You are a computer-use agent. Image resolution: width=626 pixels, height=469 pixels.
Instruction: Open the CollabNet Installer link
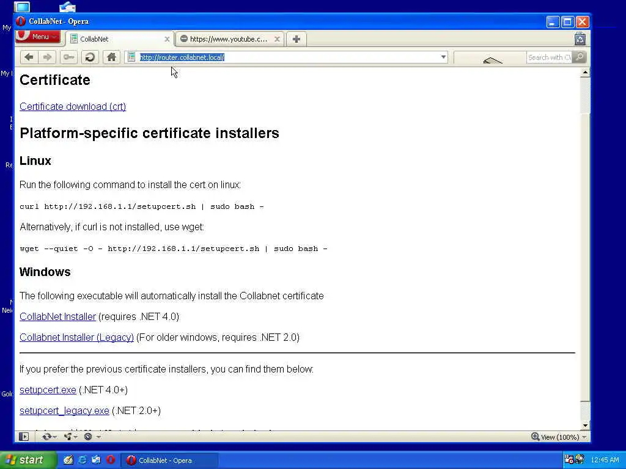pos(58,317)
